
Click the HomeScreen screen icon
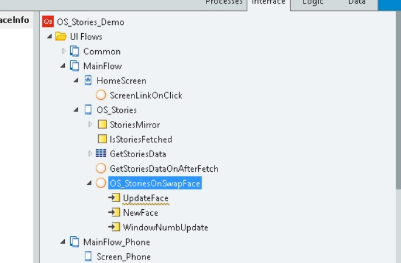pos(88,80)
